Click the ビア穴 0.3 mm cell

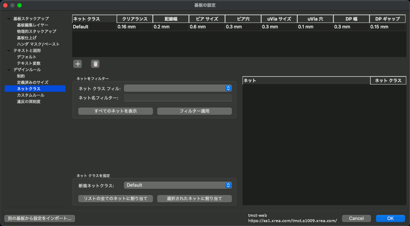[x=243, y=27]
